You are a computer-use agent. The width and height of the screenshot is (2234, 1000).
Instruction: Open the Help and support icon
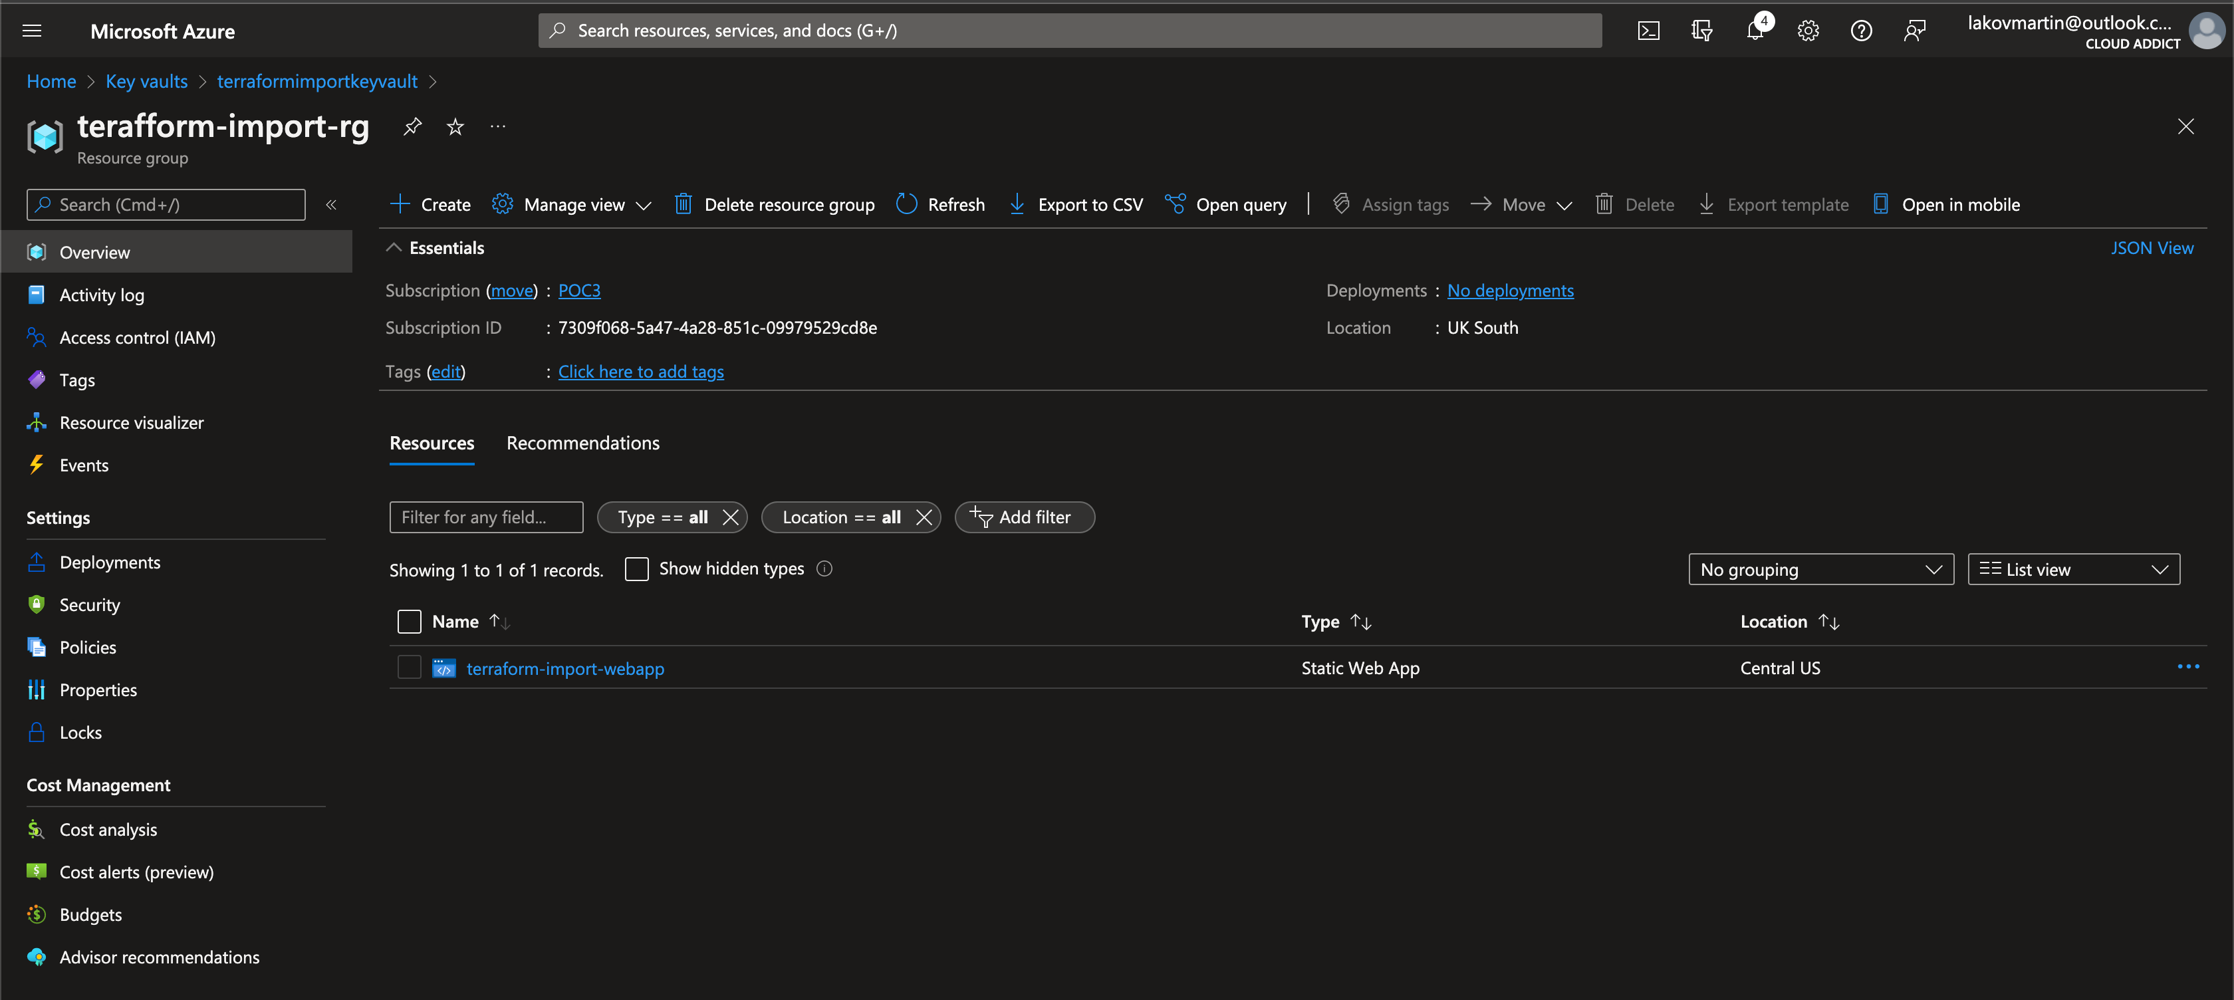tap(1861, 29)
